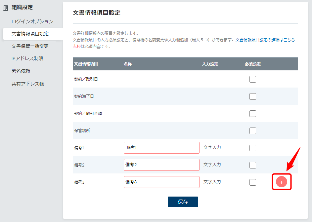This screenshot has width=312, height=222.
Task: Save settings with the 保存 button
Action: (x=183, y=202)
